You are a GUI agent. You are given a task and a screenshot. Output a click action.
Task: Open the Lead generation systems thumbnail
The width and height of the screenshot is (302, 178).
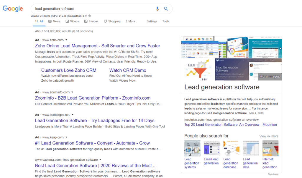[x=192, y=148]
